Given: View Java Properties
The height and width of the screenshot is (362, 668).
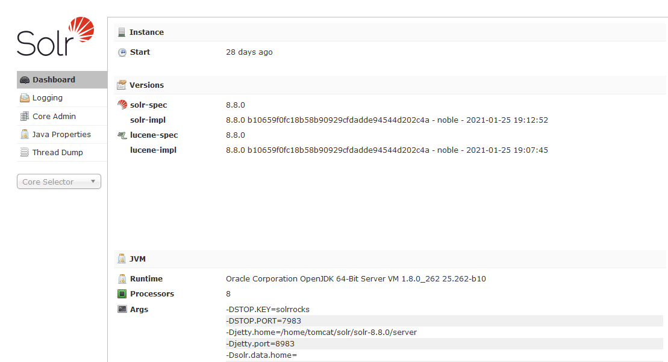Looking at the screenshot, I should pyautogui.click(x=62, y=135).
